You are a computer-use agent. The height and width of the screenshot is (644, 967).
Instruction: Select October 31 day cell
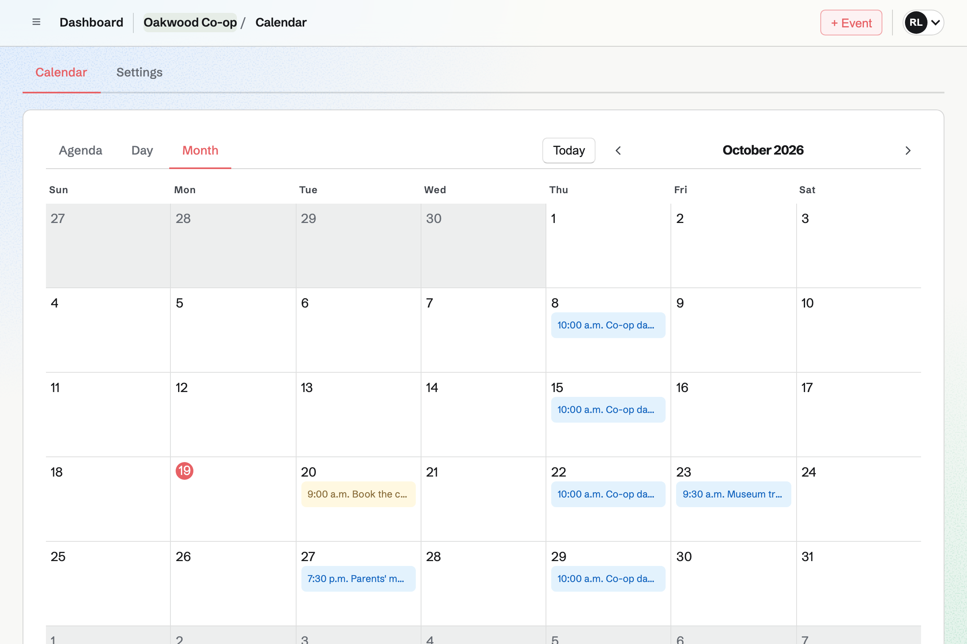pyautogui.click(x=859, y=584)
